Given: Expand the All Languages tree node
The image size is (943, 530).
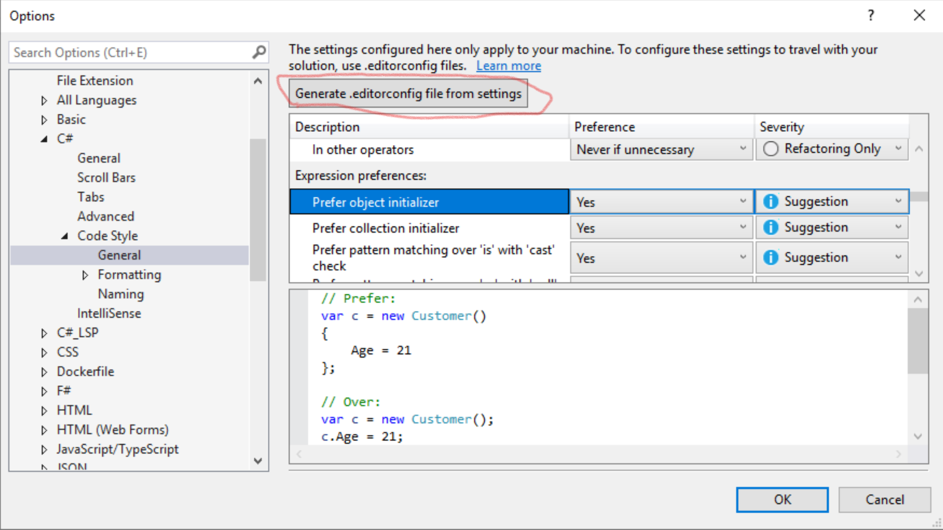Looking at the screenshot, I should point(44,101).
